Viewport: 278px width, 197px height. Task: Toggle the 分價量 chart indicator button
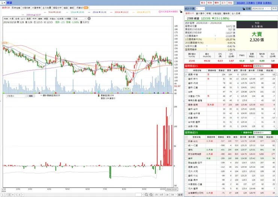[68, 19]
